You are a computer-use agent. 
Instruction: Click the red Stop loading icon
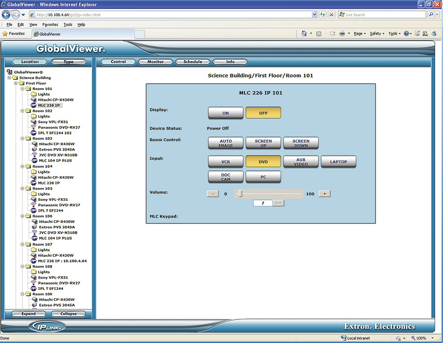point(332,15)
